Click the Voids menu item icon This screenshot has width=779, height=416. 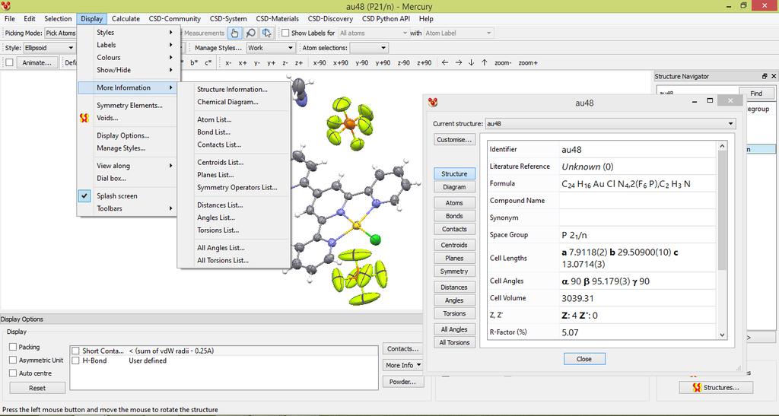click(x=84, y=118)
